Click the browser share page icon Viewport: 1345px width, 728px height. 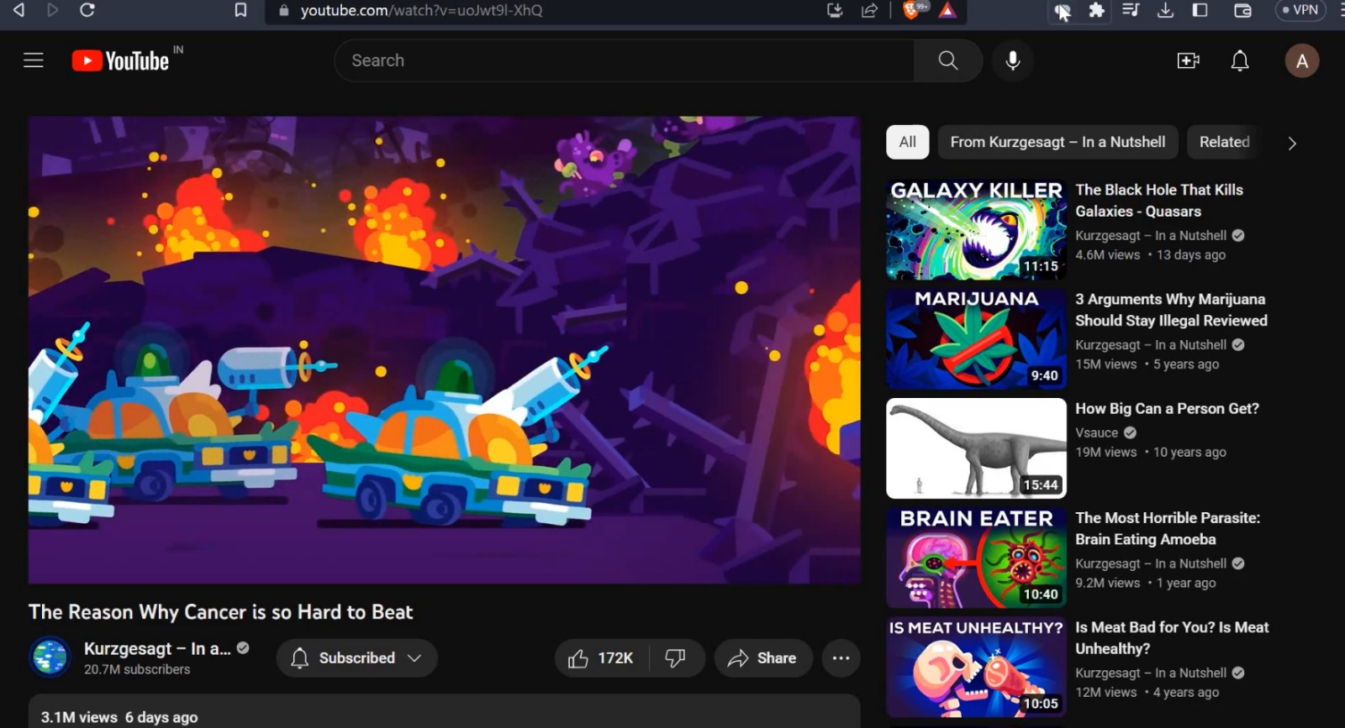[x=870, y=10]
